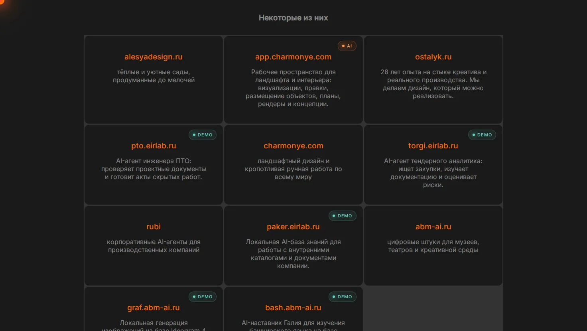Open graf.abm-ai.ru link
The image size is (587, 331).
point(154,307)
